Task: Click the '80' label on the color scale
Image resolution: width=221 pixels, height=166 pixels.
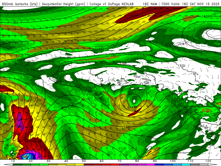Action: 137,161
